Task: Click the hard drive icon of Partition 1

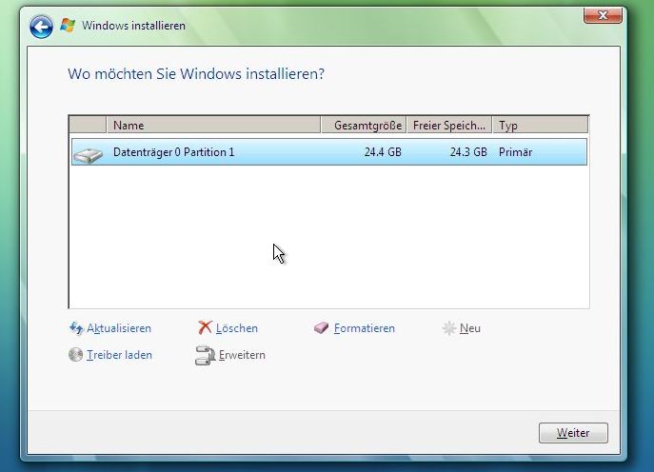Action: (88, 156)
